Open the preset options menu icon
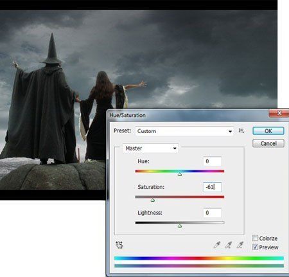The image size is (289, 277). point(241,130)
